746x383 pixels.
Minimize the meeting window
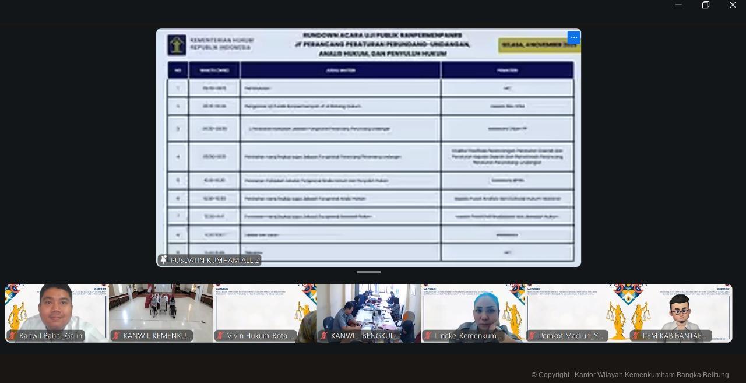point(678,5)
